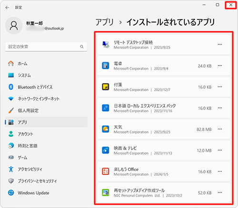Screen dimensions: 238x208
Task: Open the ゲーム settings page
Action: point(46,157)
